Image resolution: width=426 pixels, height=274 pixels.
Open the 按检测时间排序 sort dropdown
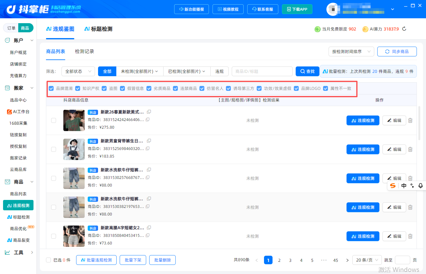(x=351, y=52)
